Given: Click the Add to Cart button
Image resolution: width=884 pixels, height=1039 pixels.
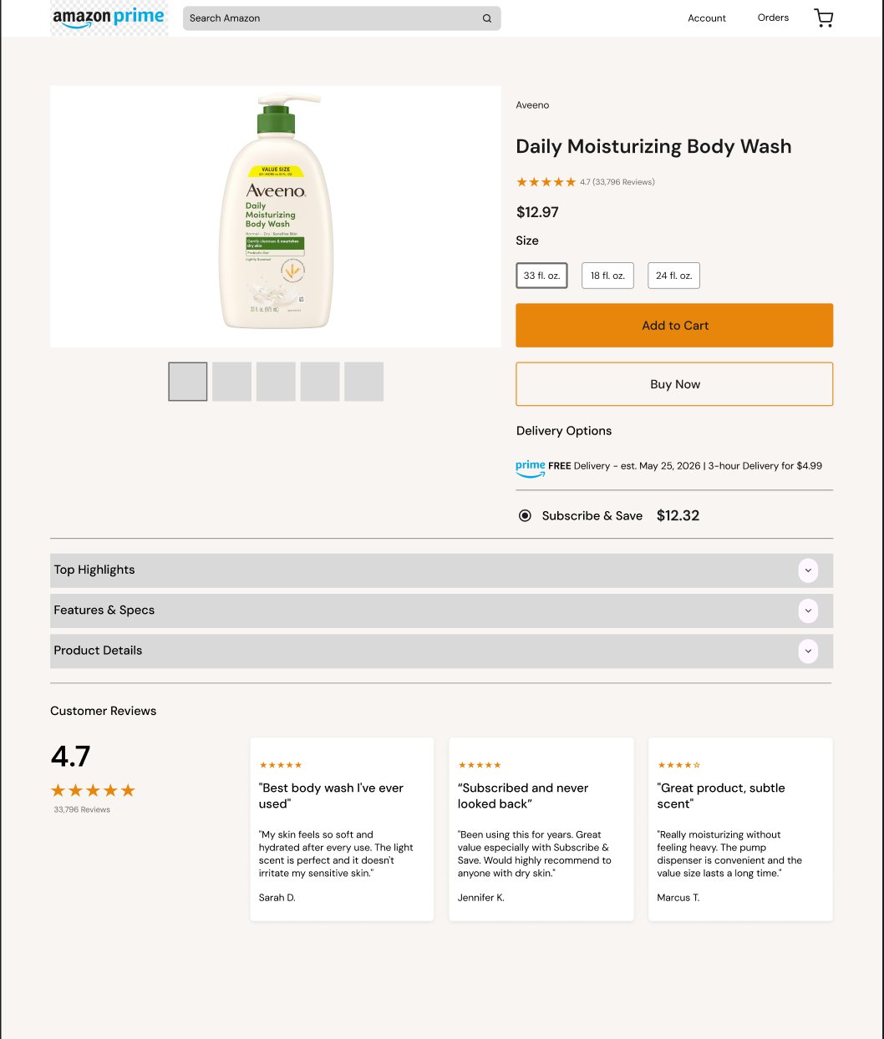Looking at the screenshot, I should [674, 326].
